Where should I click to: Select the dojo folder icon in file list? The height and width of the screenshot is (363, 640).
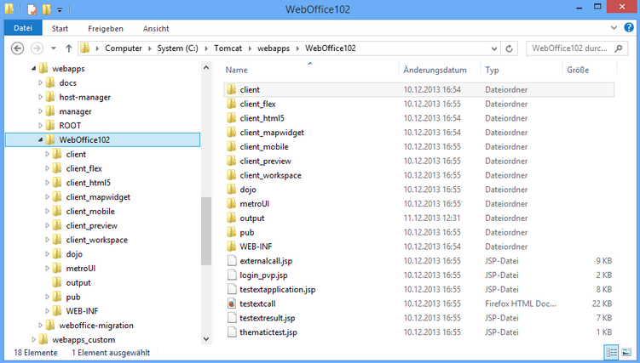[232, 190]
